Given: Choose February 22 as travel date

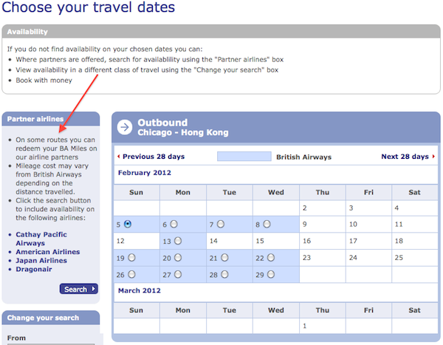Looking at the screenshot, I should tap(271, 257).
